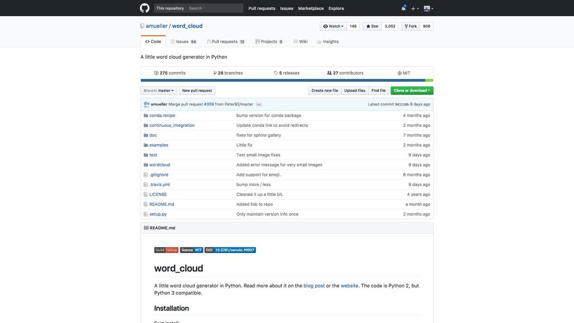Switch to the Wiki tab
574x323 pixels.
300,42
